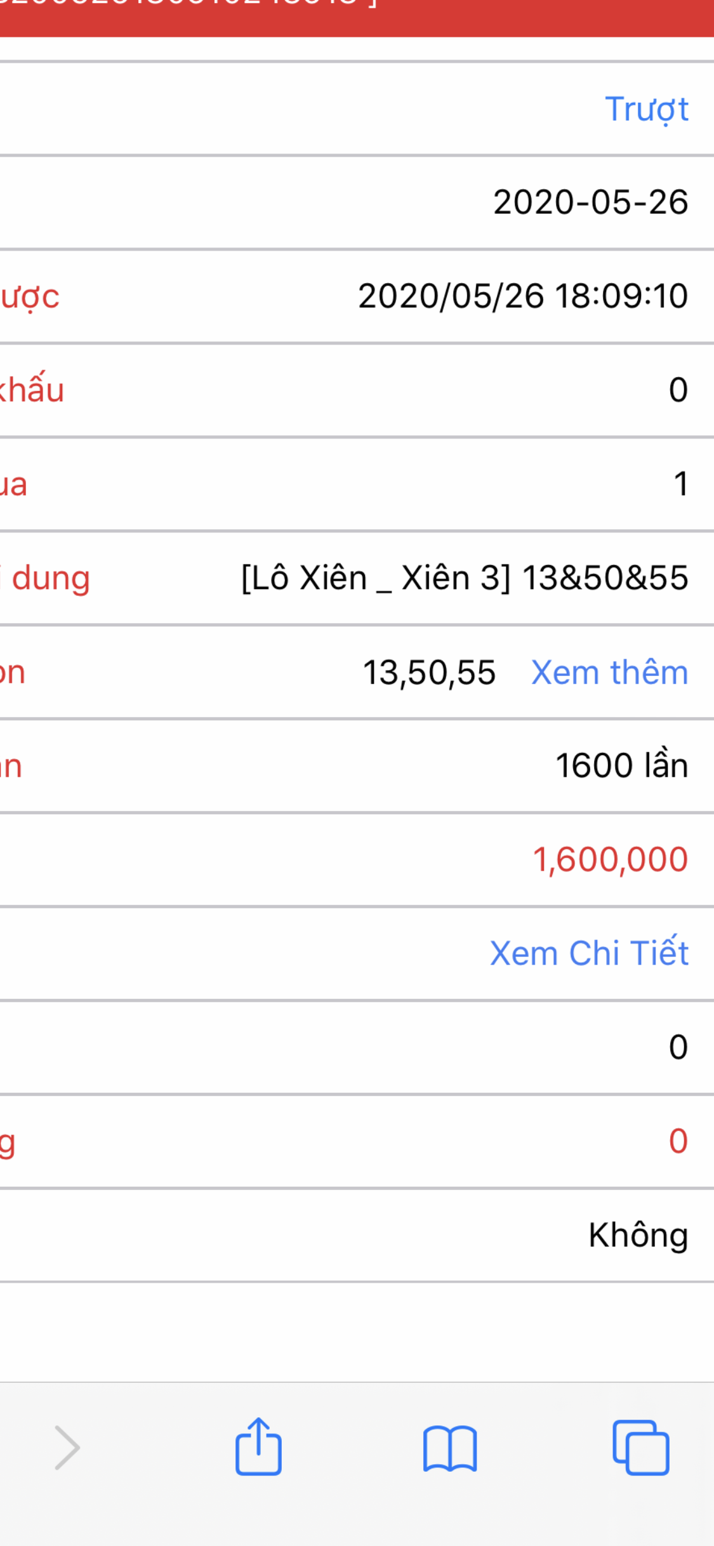Open the Safari tabs overview icon
Image resolution: width=714 pixels, height=1546 pixels.
pyautogui.click(x=640, y=1448)
